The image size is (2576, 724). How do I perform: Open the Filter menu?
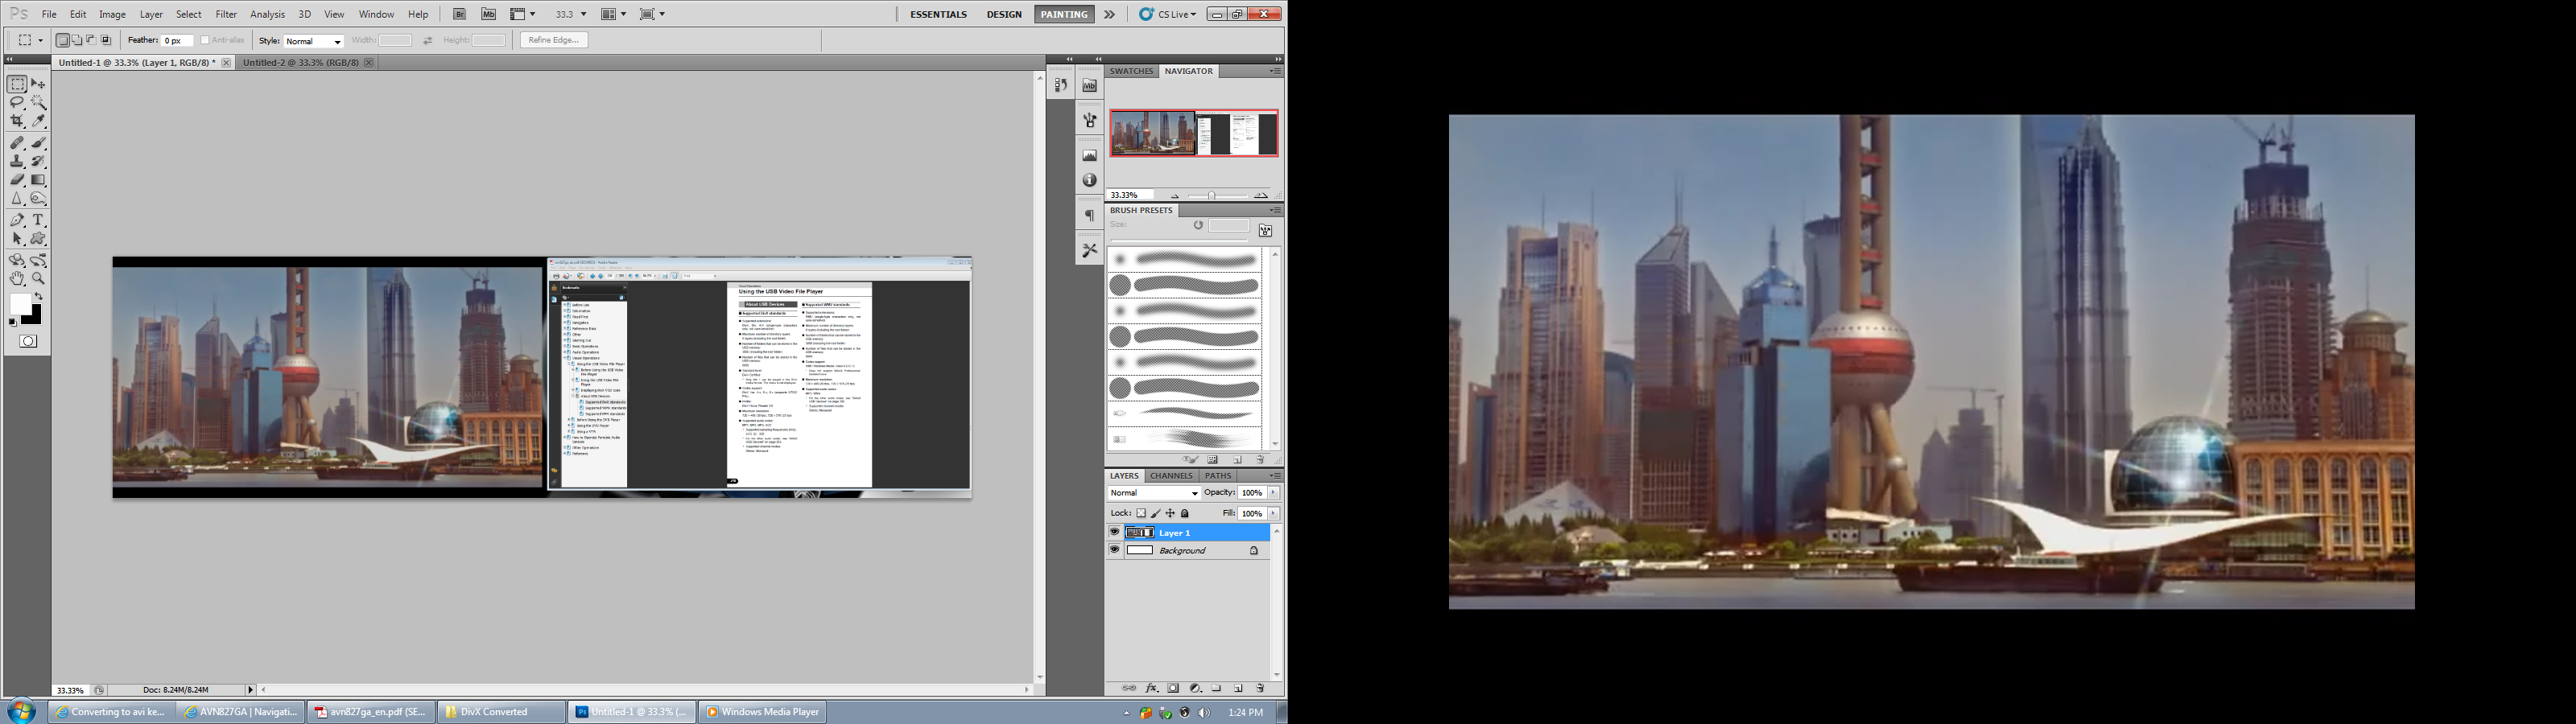226,14
